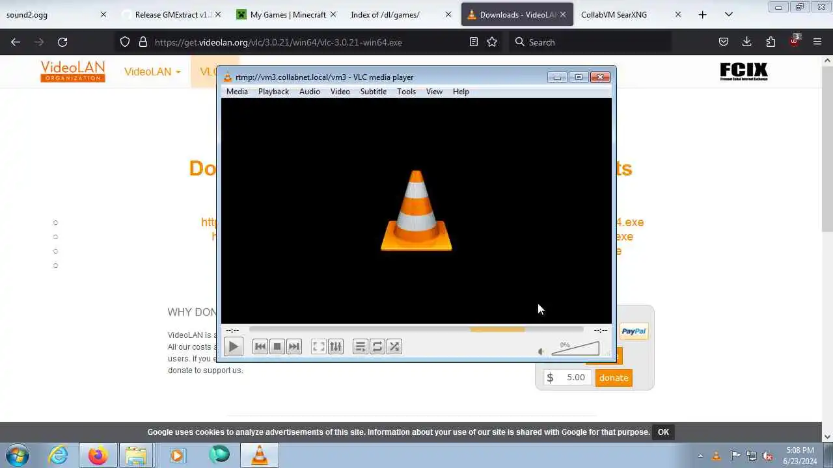Click VLC previous media button
Screen dimensions: 833x468
coord(260,346)
